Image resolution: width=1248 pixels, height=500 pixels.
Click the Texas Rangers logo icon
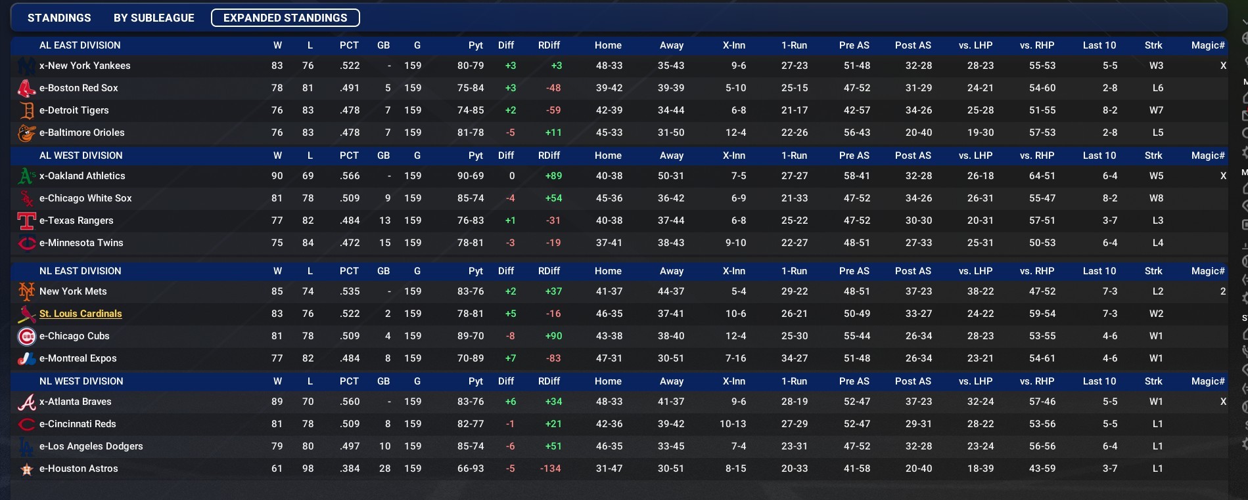(x=26, y=221)
